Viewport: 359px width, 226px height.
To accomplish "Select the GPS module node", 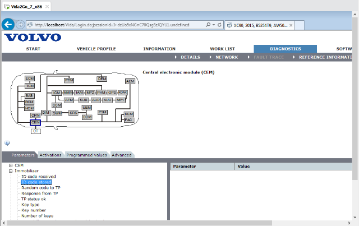I will click(112, 93).
